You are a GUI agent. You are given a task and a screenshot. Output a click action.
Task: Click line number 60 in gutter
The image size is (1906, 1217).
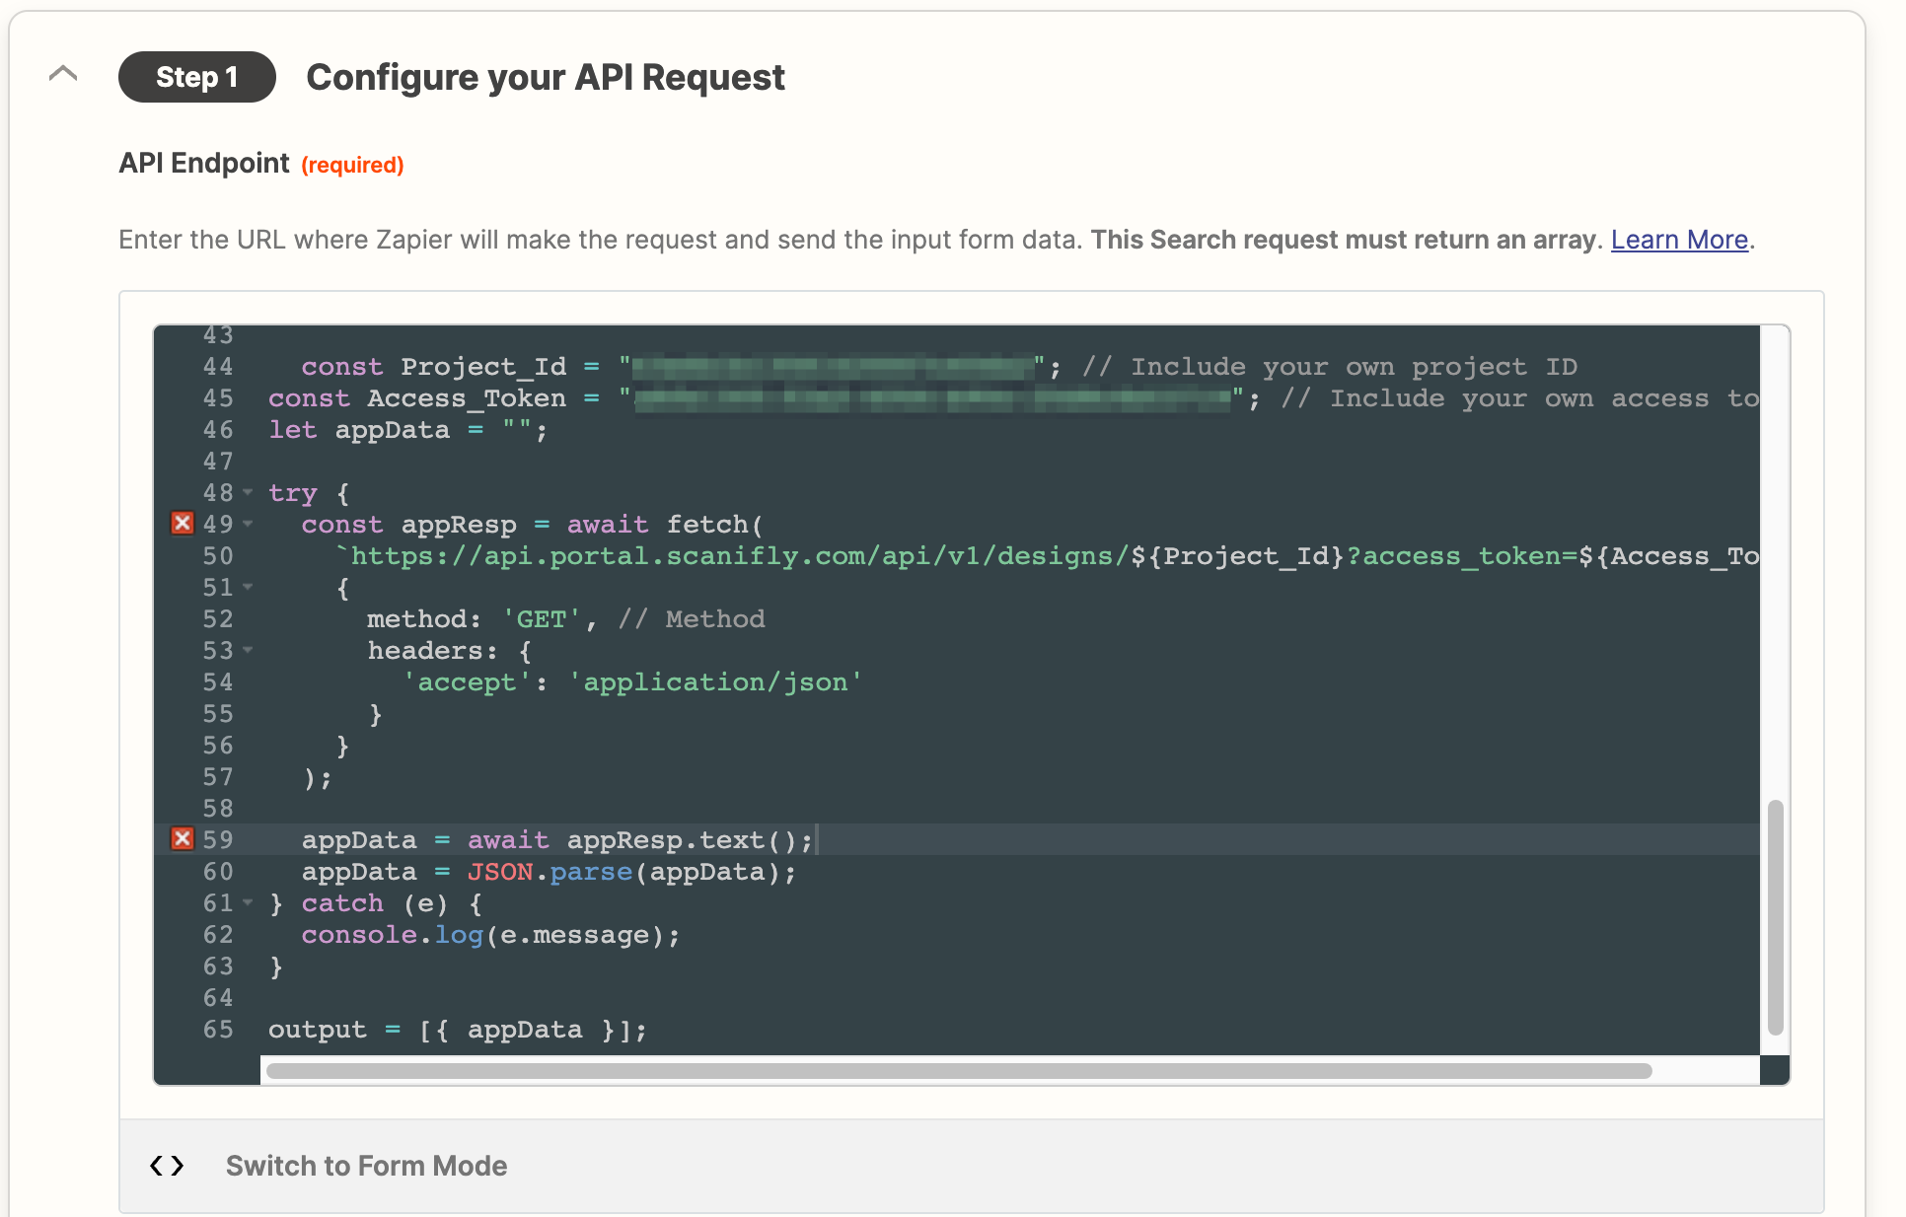[218, 872]
